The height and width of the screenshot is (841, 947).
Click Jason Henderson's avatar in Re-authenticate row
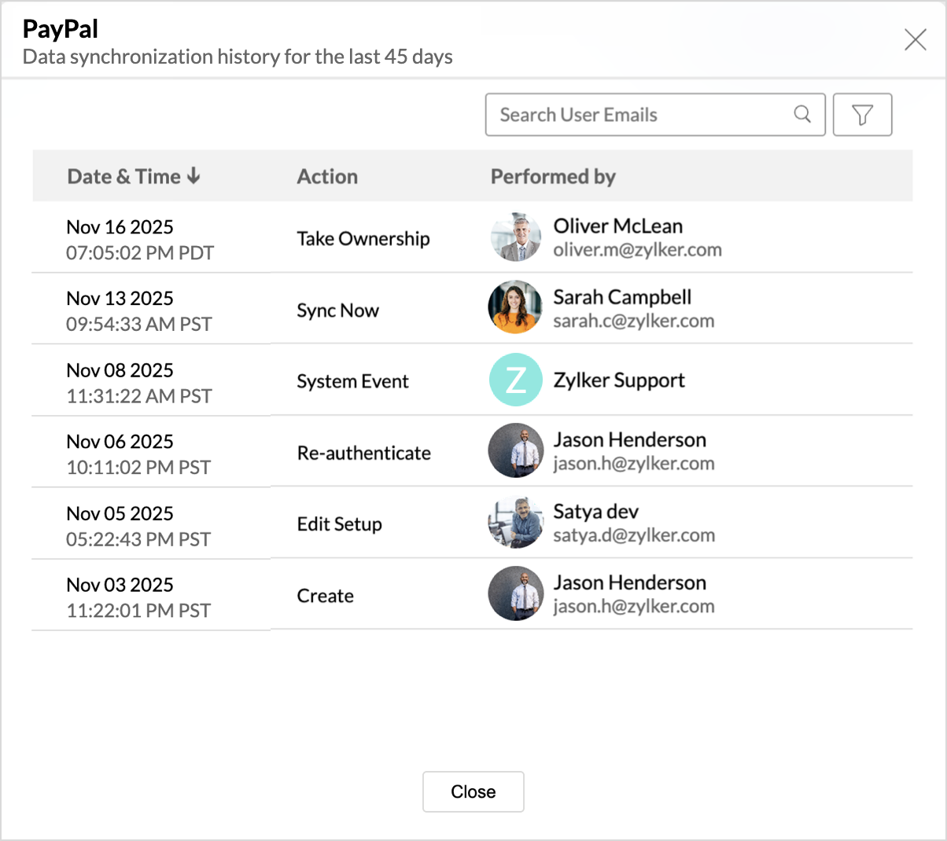pyautogui.click(x=516, y=451)
